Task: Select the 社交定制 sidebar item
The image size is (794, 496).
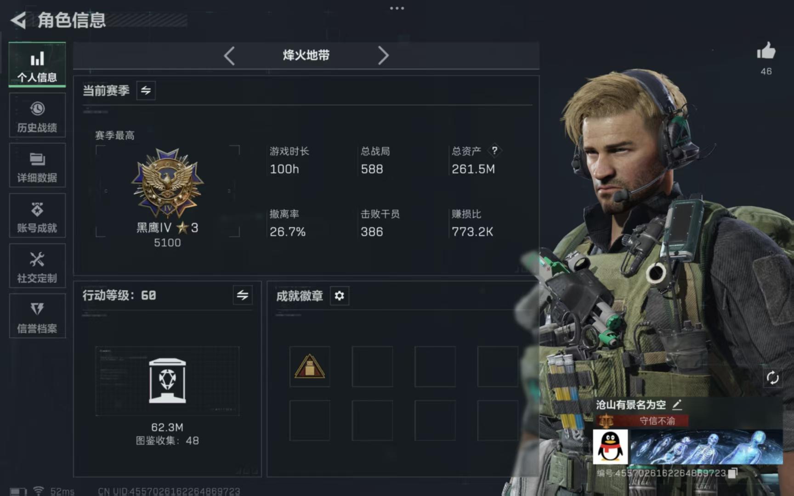Action: point(37,266)
